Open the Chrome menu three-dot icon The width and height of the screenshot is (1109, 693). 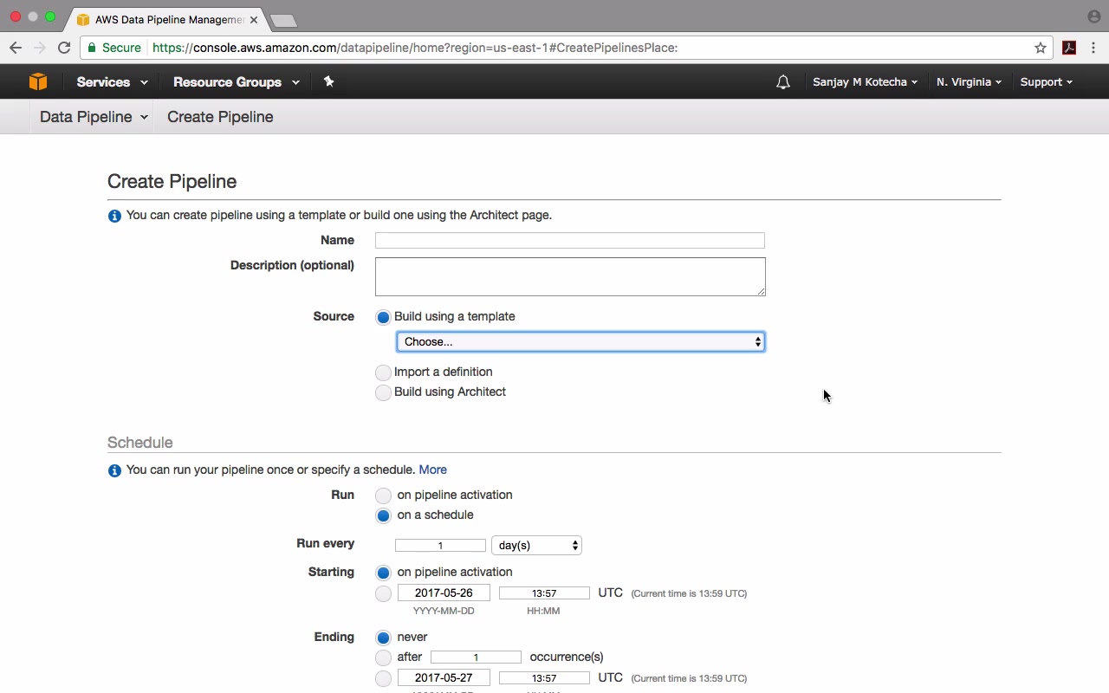click(1093, 48)
